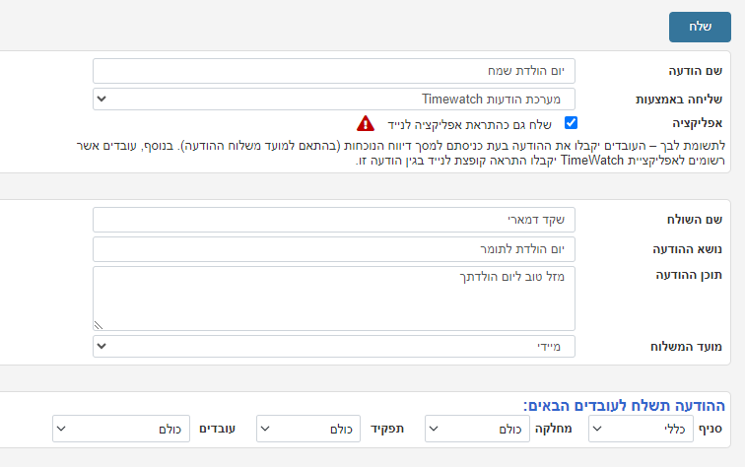Expand the עובדים employees dropdown
The image size is (745, 467).
click(x=121, y=429)
